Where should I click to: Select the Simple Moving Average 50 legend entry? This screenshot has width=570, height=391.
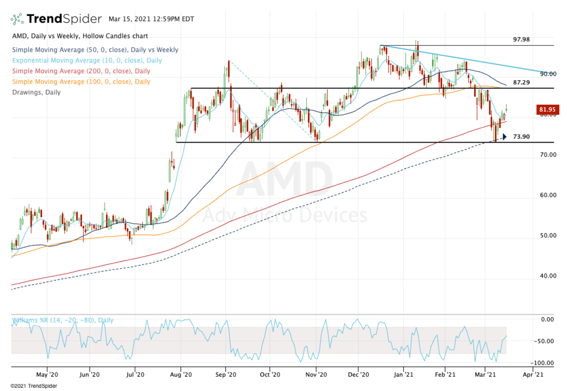95,50
